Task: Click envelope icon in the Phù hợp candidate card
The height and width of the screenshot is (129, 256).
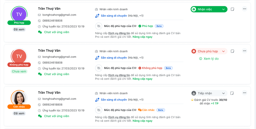Action: pyautogui.click(x=39, y=15)
